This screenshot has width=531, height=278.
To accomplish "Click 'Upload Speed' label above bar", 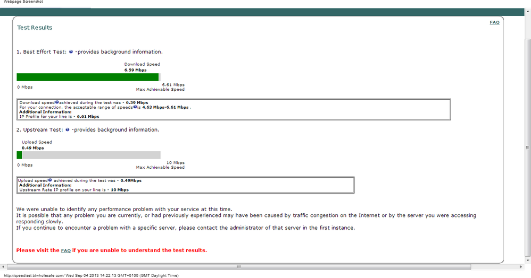I will pyautogui.click(x=37, y=142).
